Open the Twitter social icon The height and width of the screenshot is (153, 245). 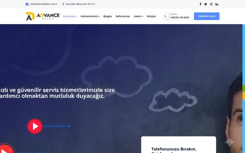click(206, 4)
